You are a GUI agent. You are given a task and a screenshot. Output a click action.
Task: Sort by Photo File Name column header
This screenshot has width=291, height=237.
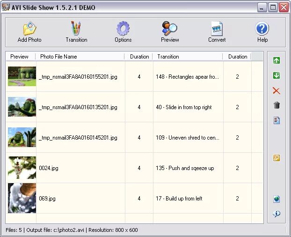pos(80,57)
